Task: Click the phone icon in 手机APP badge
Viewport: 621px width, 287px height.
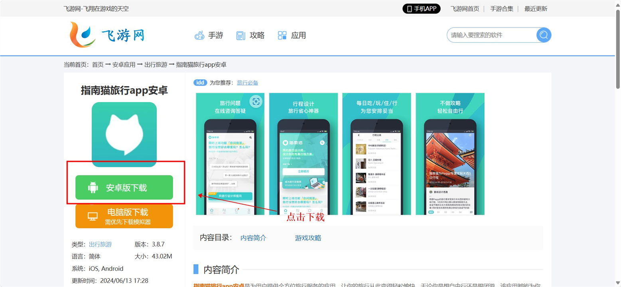Action: click(409, 9)
